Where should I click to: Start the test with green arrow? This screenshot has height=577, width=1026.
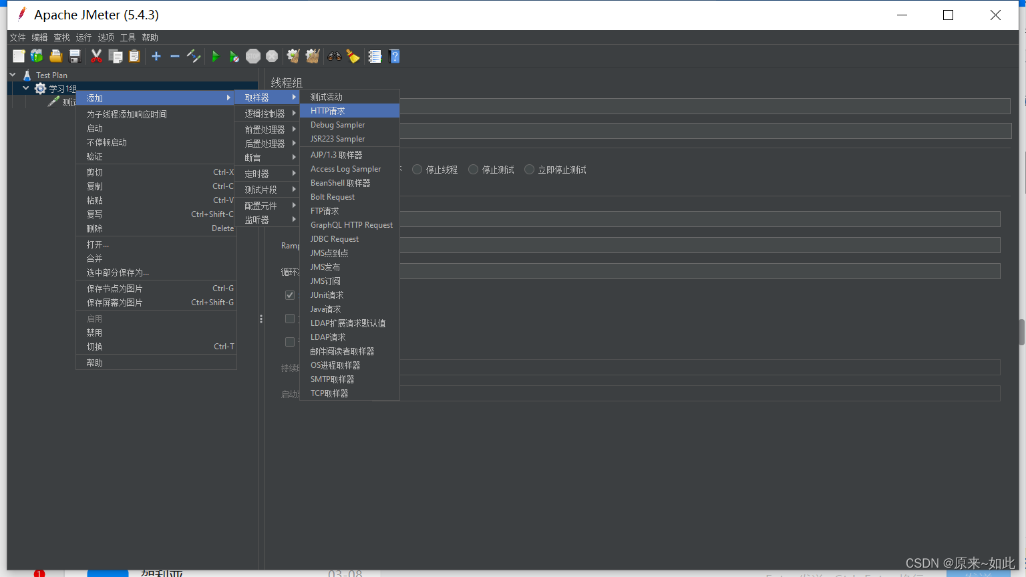point(215,56)
